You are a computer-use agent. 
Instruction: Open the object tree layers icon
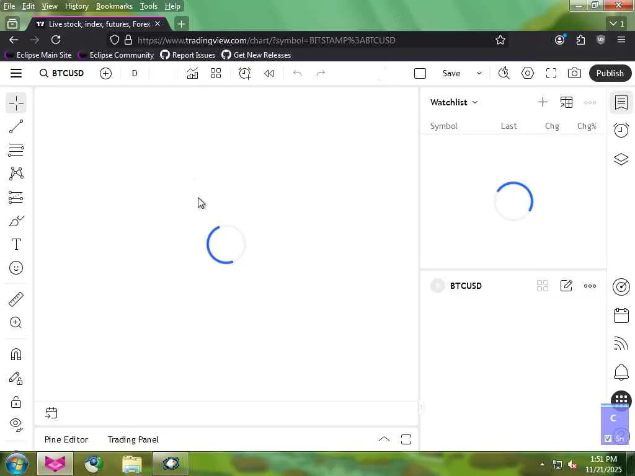click(621, 159)
